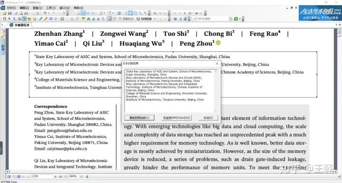Click email pengzhou@fudan.edu.cn text
This screenshot has width=342, height=183.
coord(69,131)
